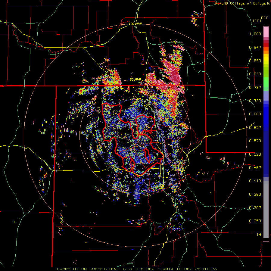Select the 0.787 legend value
Viewport: 271px width, 271px height.
255,87
